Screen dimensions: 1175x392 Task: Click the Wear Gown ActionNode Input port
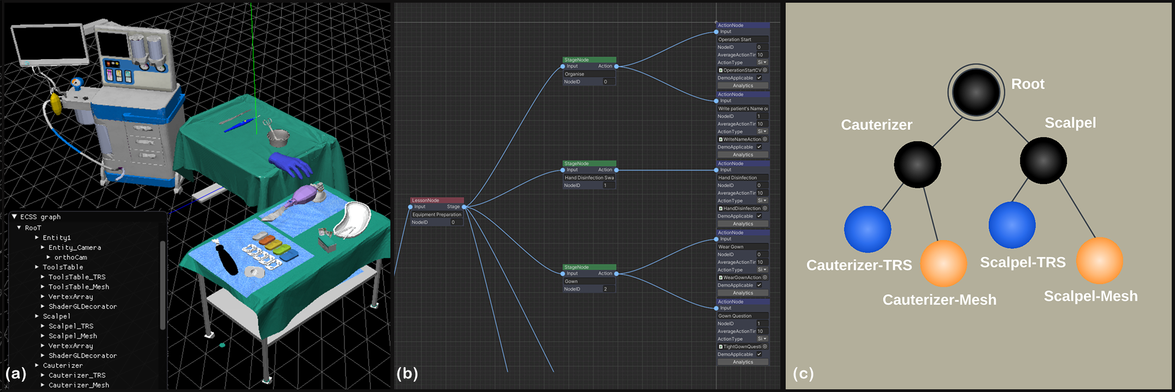716,239
